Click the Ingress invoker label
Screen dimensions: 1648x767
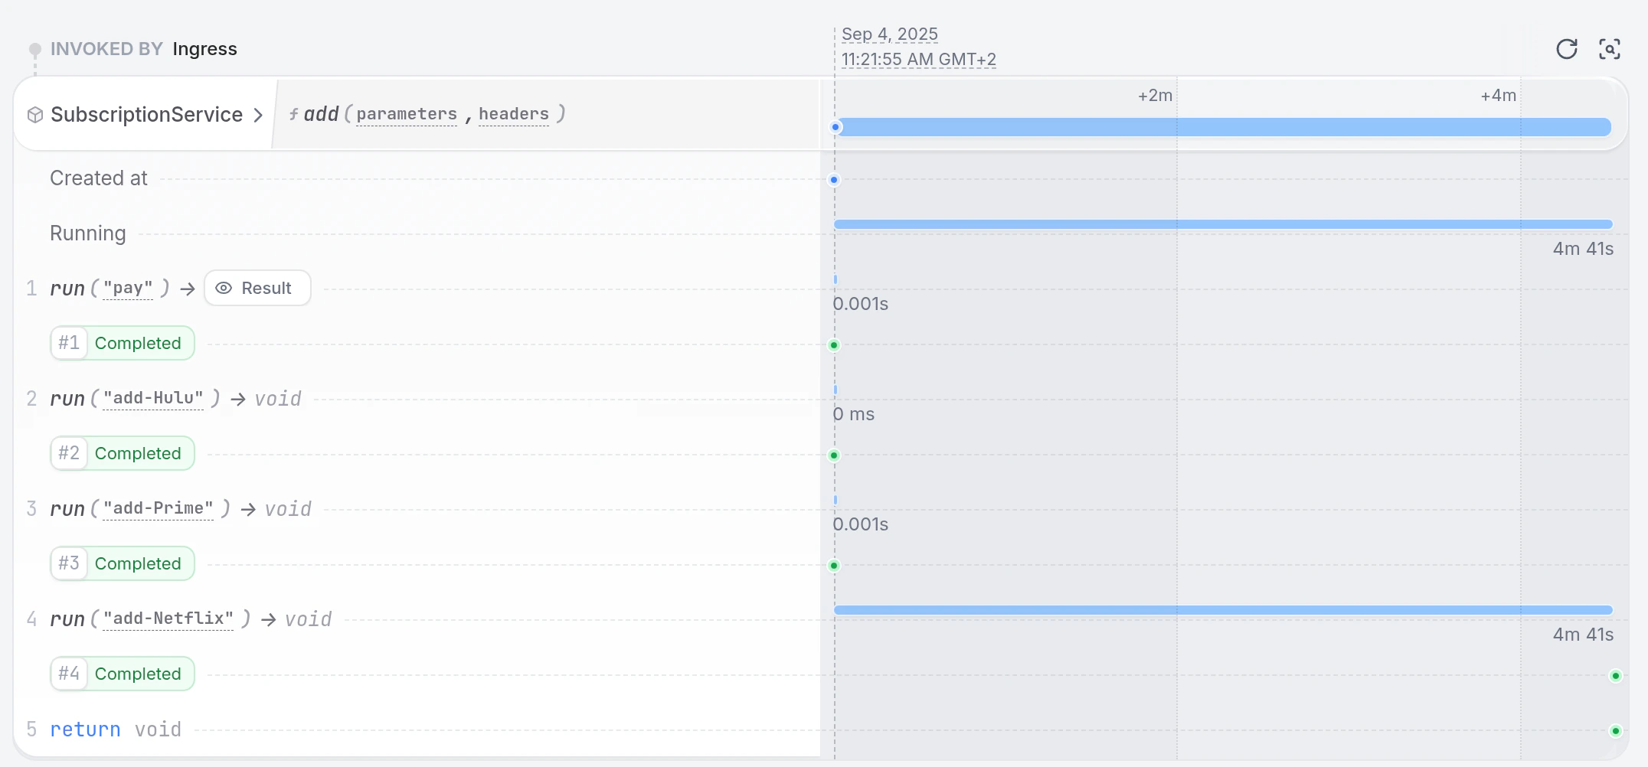pyautogui.click(x=204, y=49)
